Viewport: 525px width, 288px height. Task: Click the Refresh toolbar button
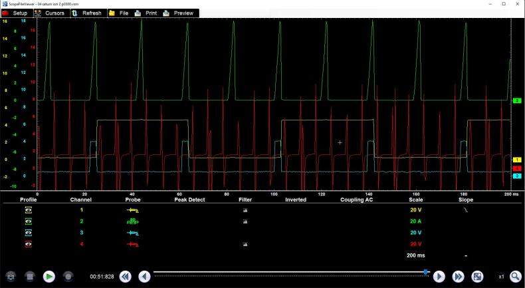tap(87, 13)
